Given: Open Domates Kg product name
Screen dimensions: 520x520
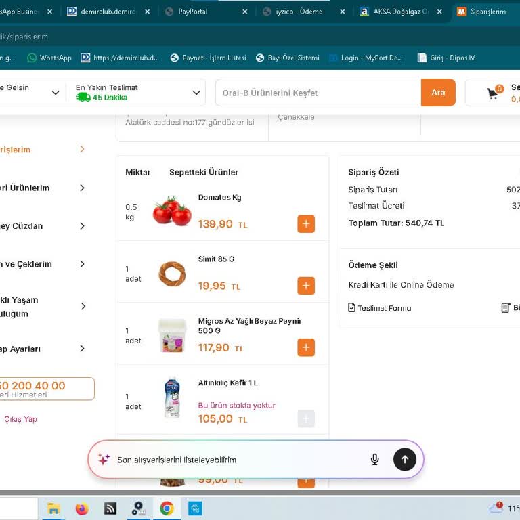Looking at the screenshot, I should tap(219, 197).
